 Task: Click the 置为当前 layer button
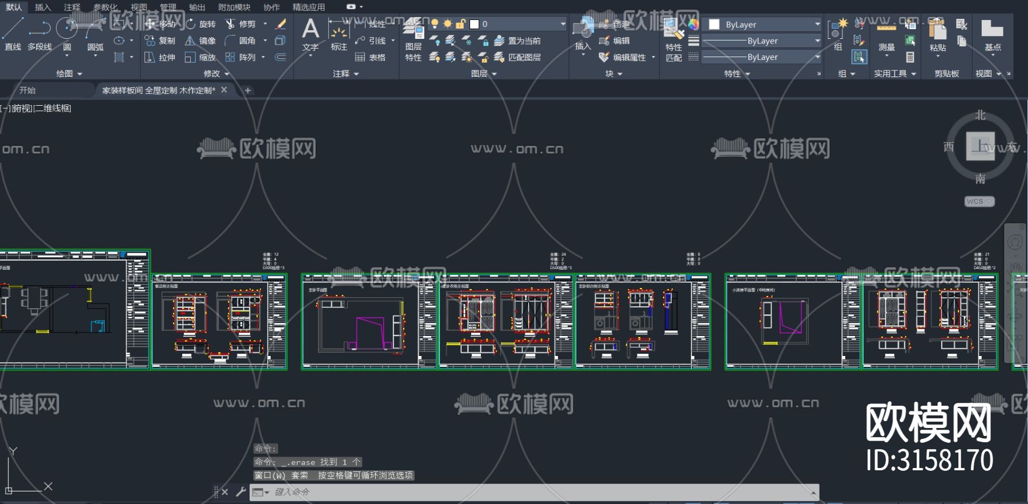pyautogui.click(x=517, y=41)
